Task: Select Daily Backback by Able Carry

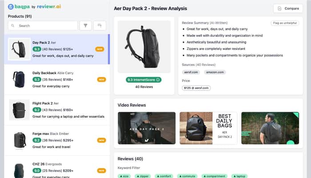Action: (x=57, y=80)
